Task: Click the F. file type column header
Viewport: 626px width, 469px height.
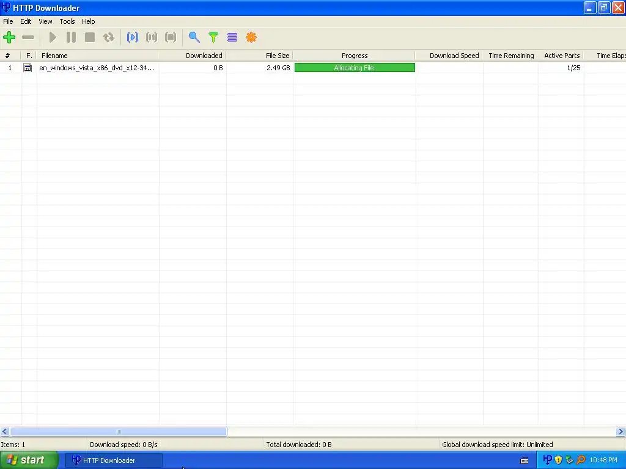Action: click(29, 56)
